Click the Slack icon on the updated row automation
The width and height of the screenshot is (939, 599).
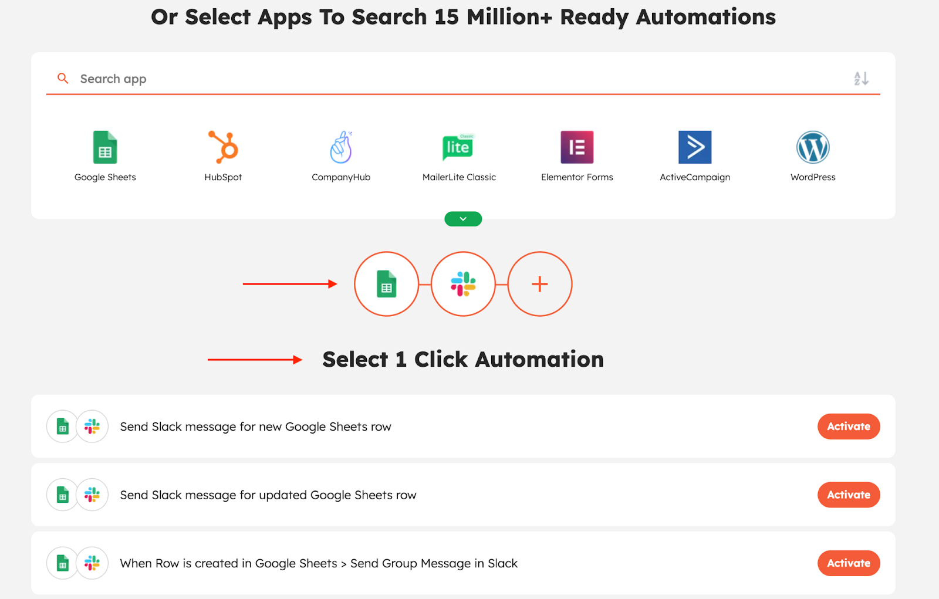click(x=92, y=495)
